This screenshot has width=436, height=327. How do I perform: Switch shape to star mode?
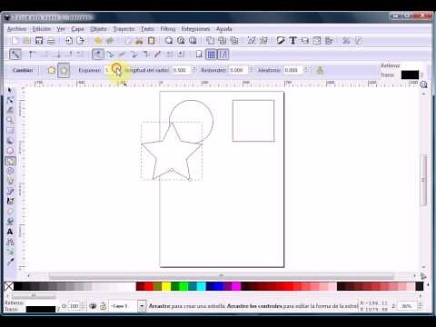click(x=64, y=70)
